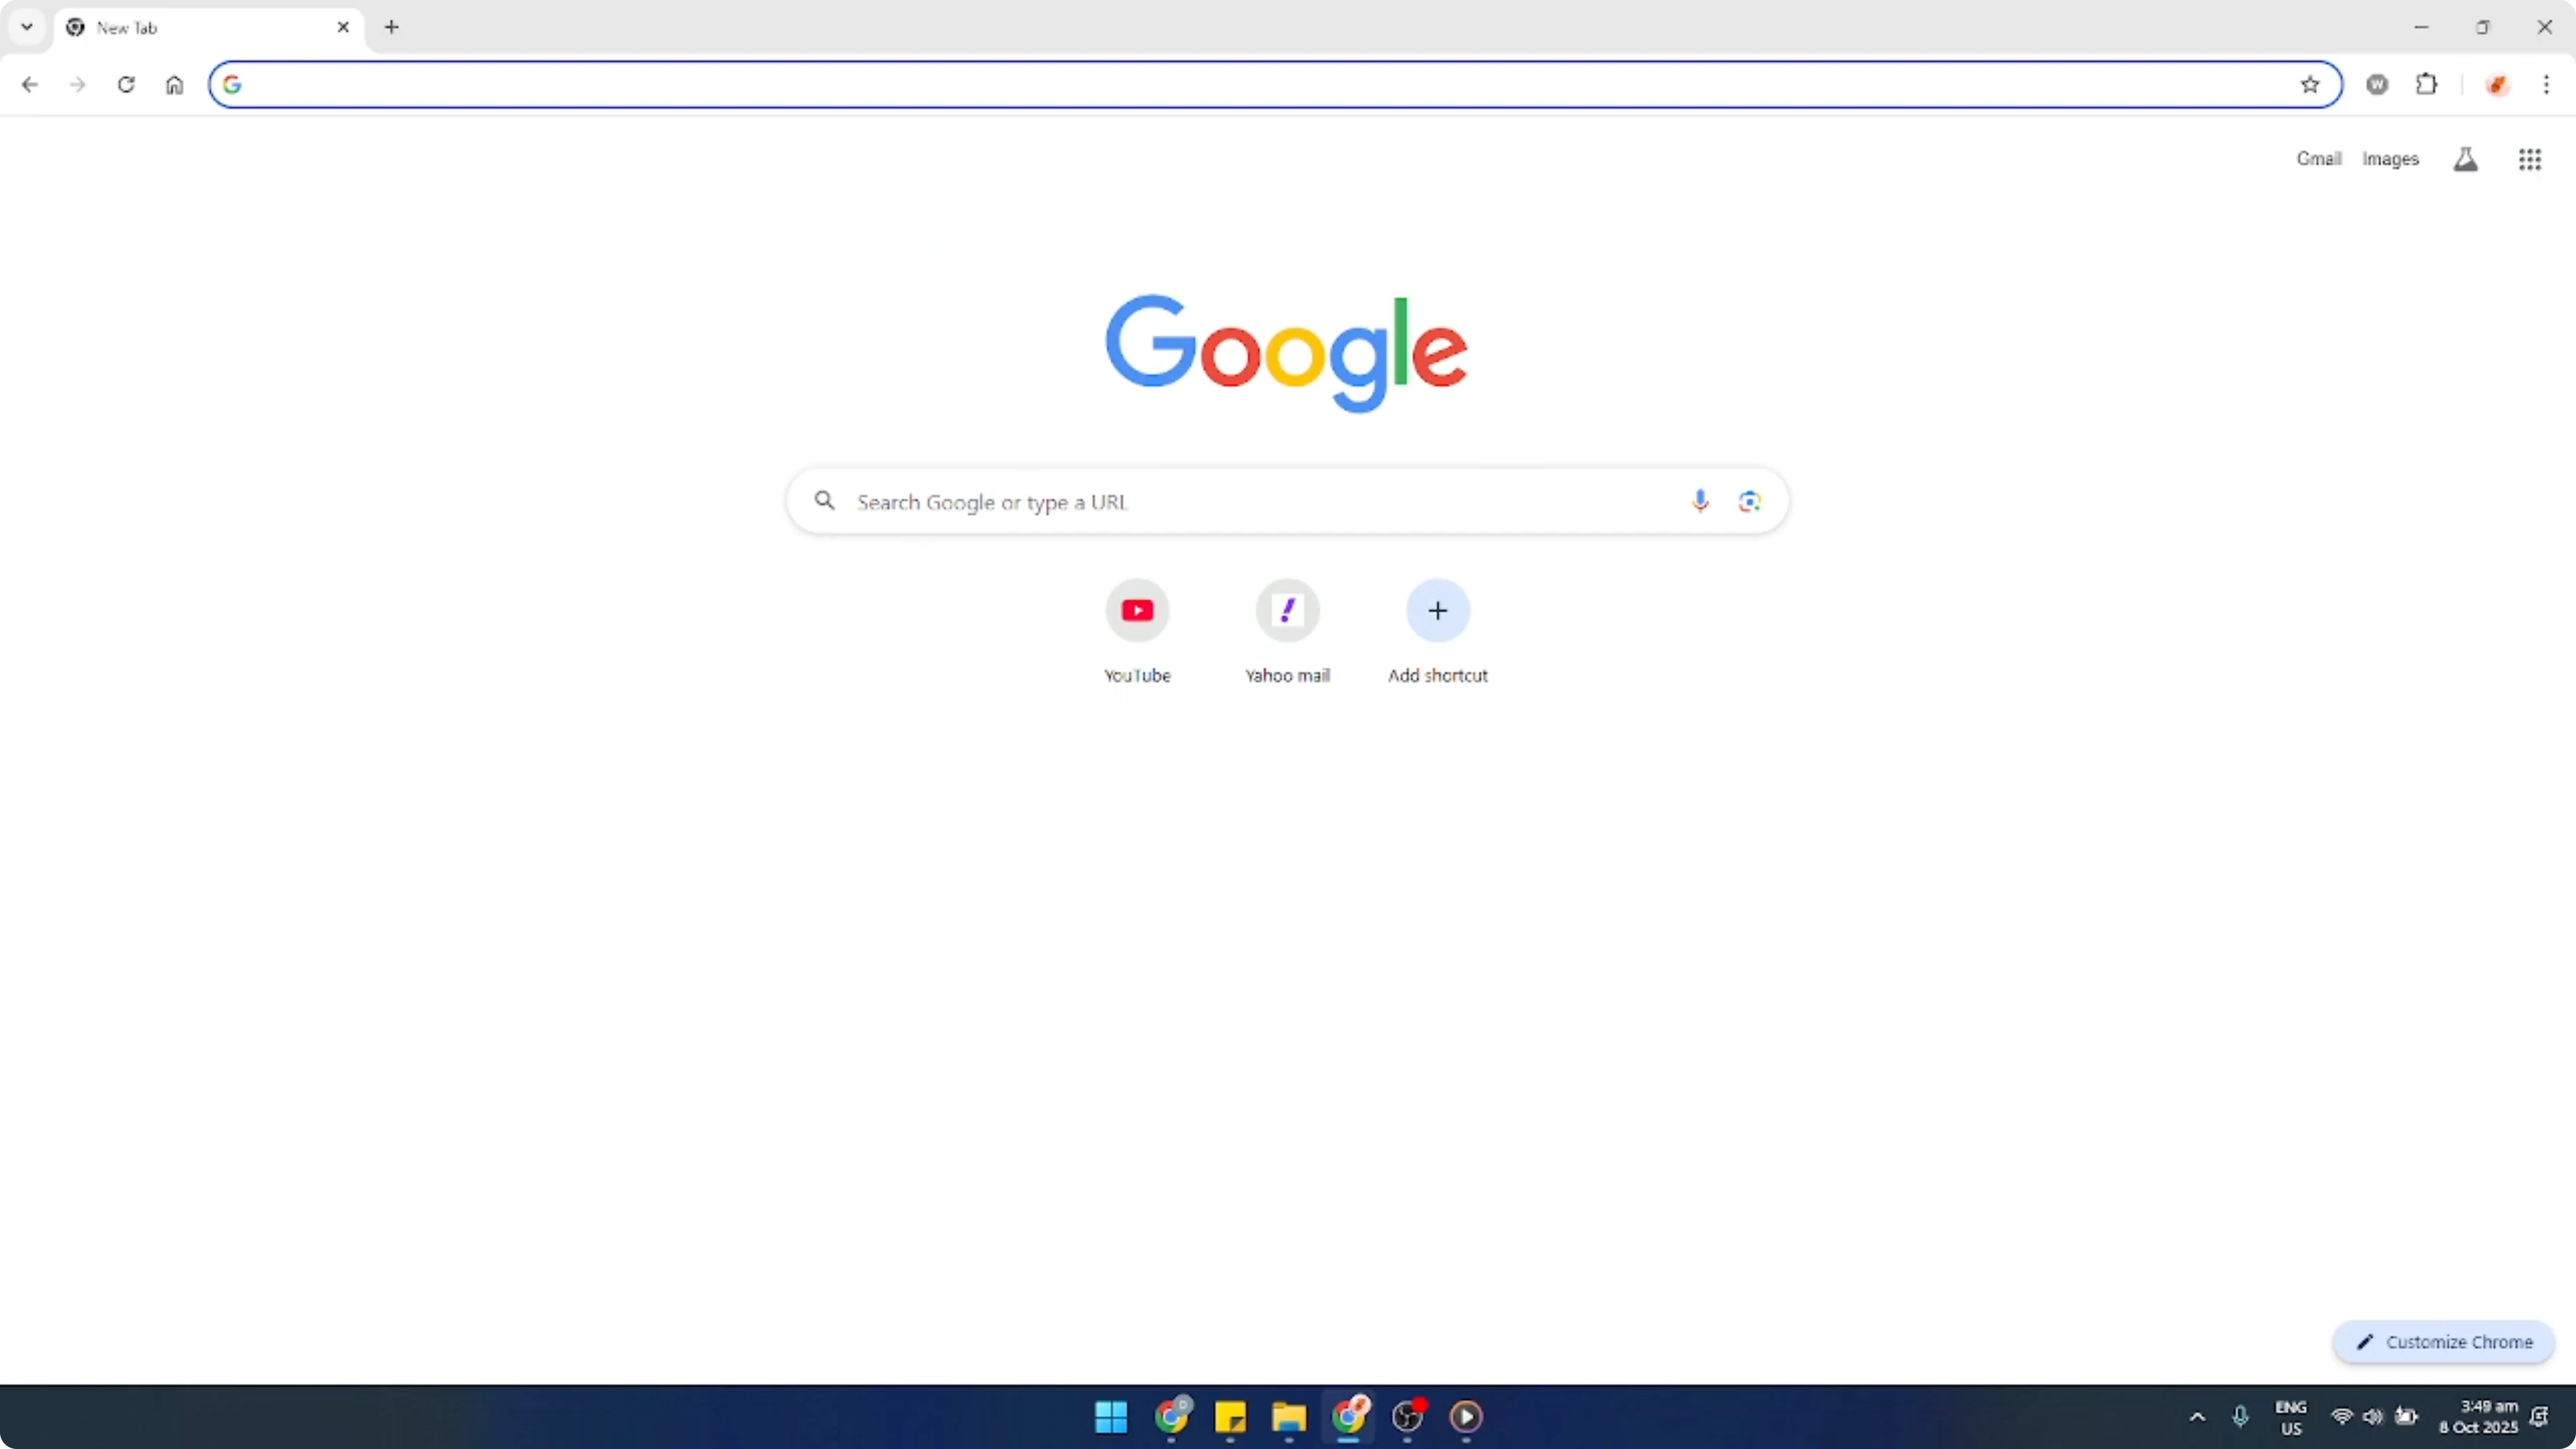Show hidden system tray icons
Screen dimensions: 2576x1449
click(x=2197, y=1417)
